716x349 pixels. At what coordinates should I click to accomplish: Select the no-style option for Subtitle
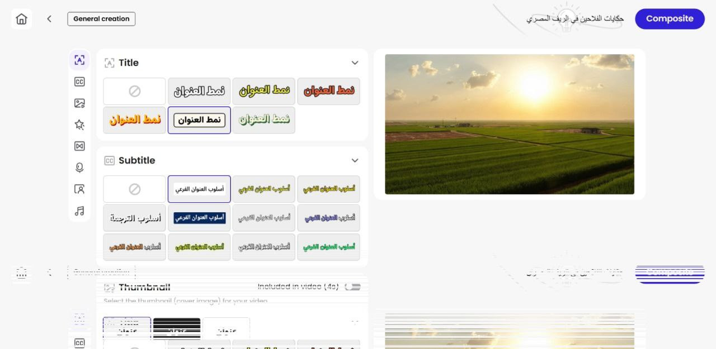pyautogui.click(x=134, y=189)
